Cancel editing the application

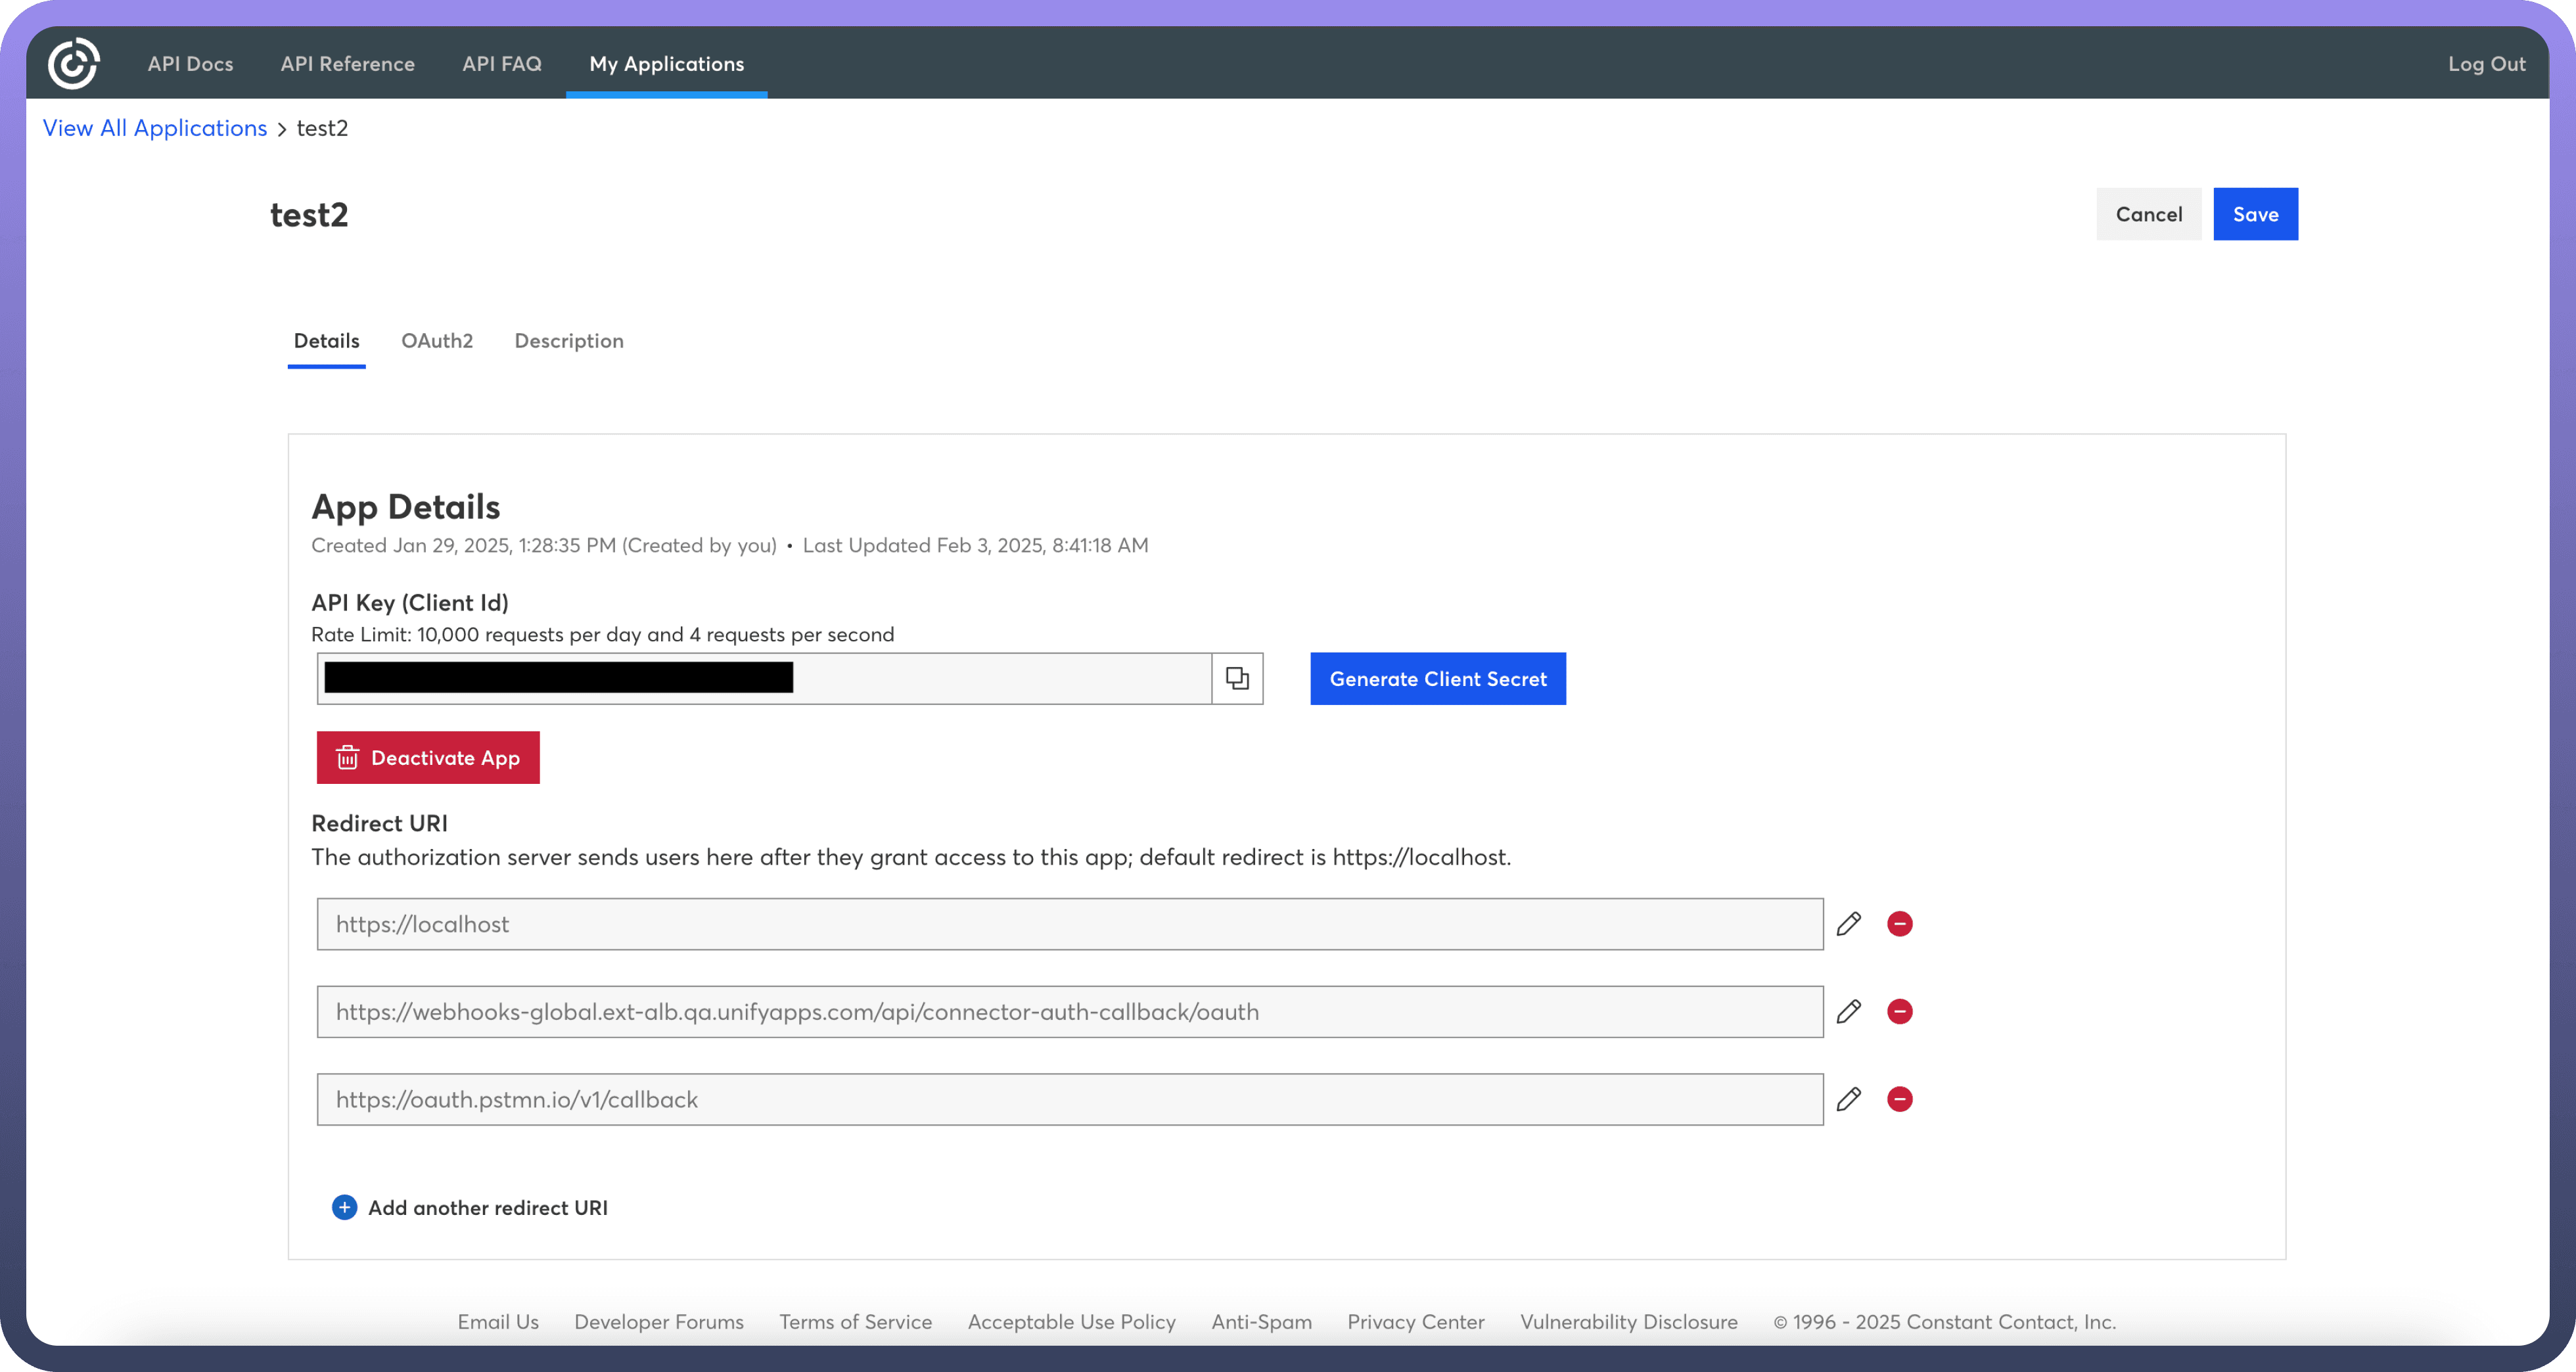coord(2148,214)
